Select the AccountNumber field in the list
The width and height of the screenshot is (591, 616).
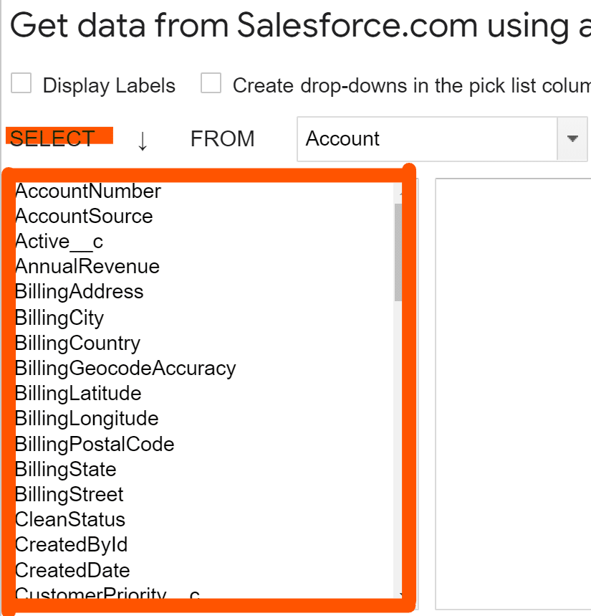point(88,191)
